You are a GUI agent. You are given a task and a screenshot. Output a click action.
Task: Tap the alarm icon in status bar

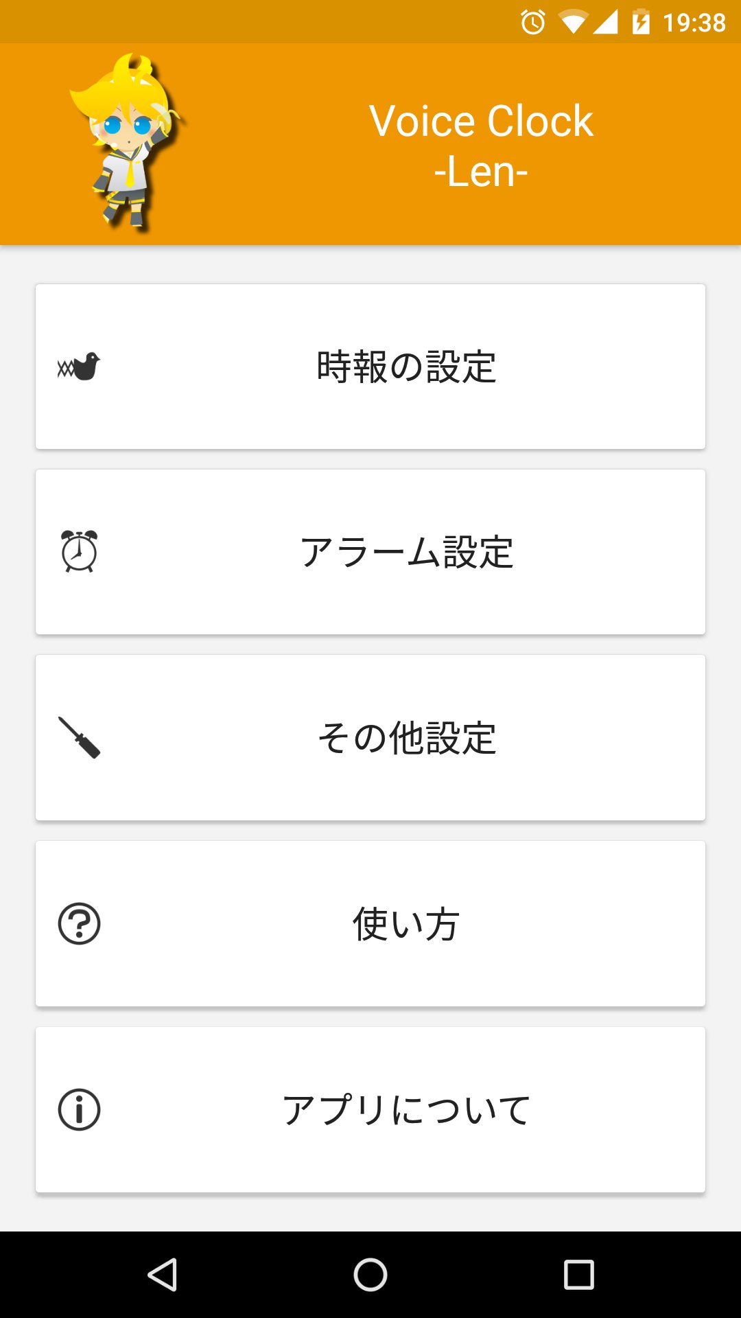point(533,23)
